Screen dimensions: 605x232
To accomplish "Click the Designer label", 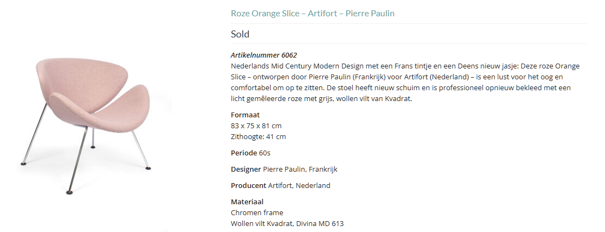I will click(246, 169).
